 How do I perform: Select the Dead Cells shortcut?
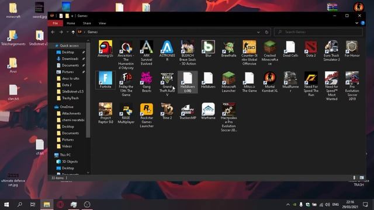click(x=290, y=49)
